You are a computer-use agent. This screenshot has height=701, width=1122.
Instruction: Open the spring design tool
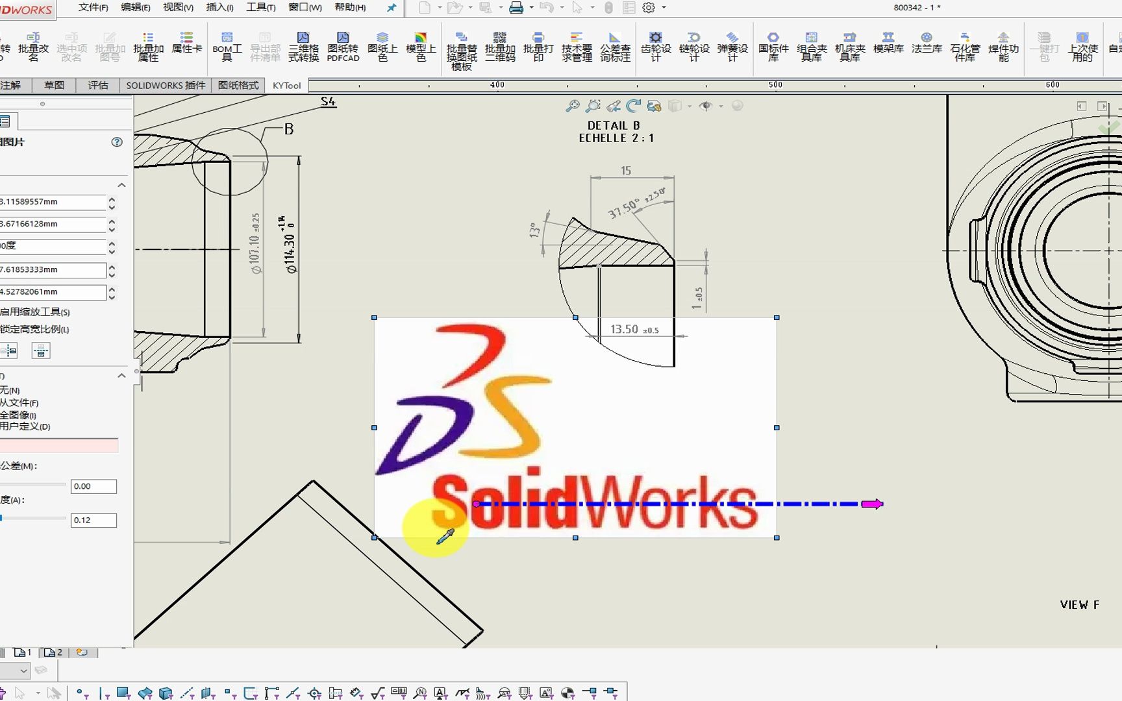(x=732, y=46)
